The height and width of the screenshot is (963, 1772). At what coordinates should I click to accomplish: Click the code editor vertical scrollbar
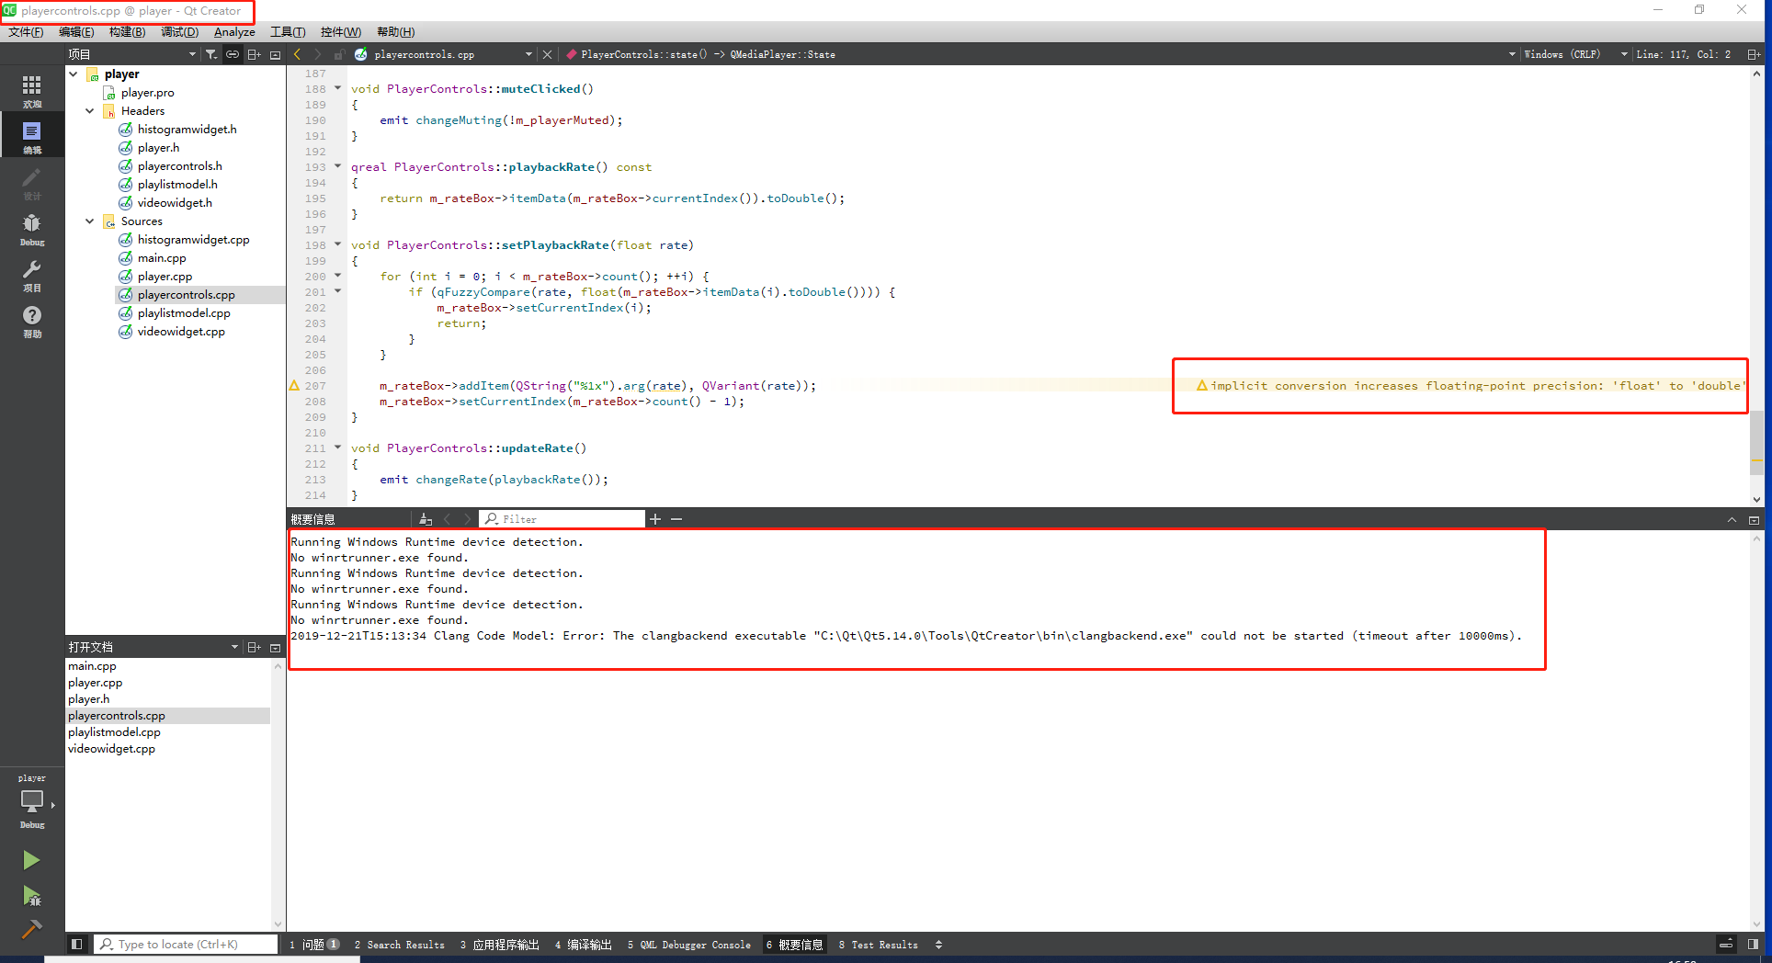click(1756, 441)
